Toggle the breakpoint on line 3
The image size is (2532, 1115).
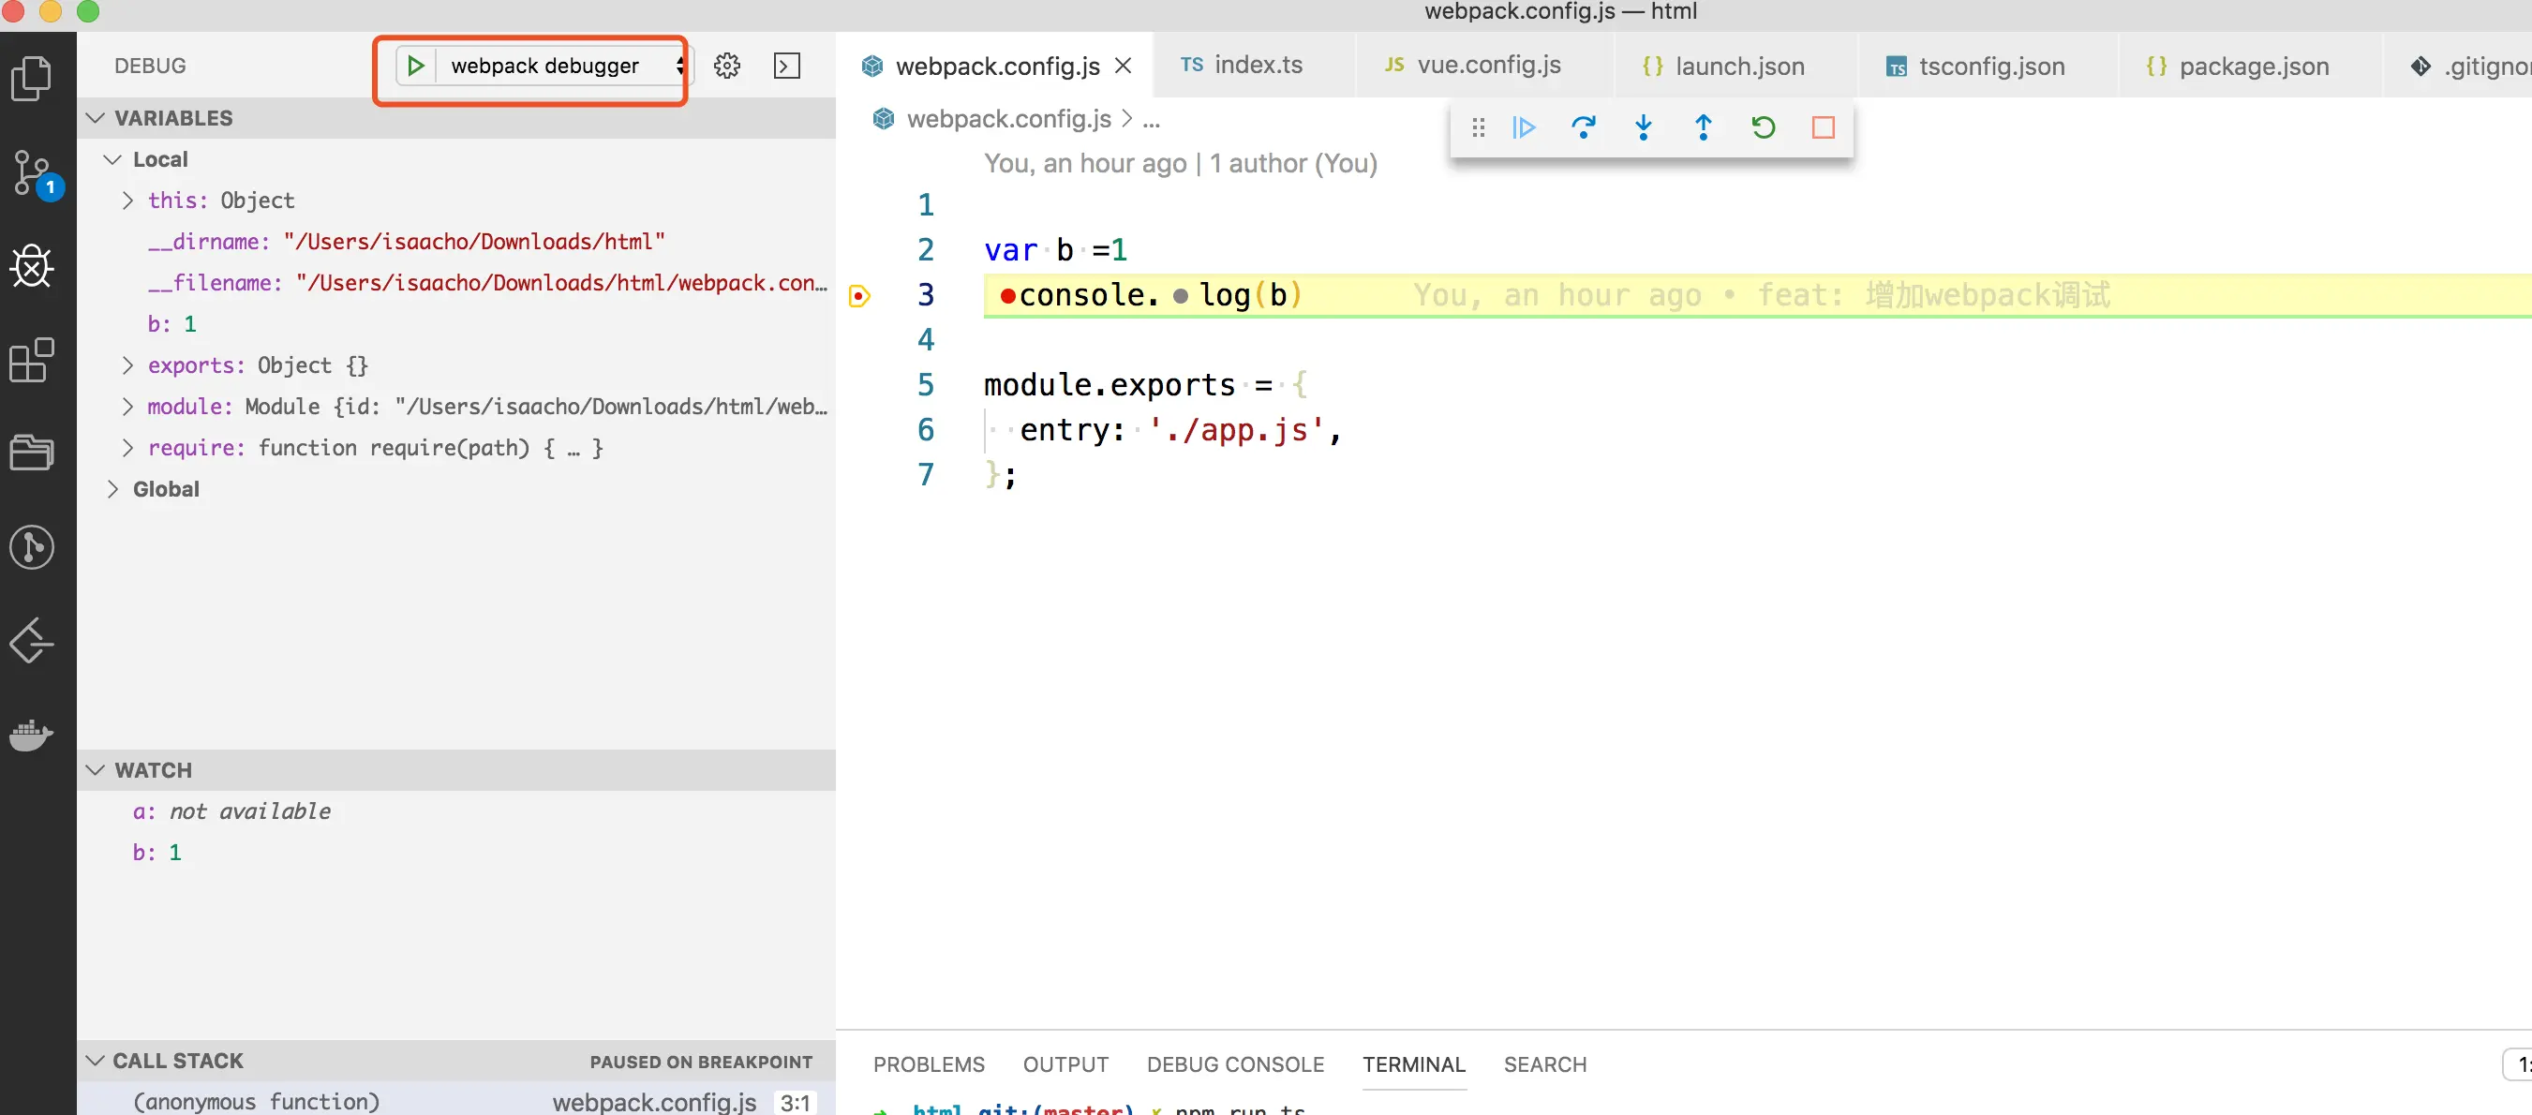[x=859, y=296]
